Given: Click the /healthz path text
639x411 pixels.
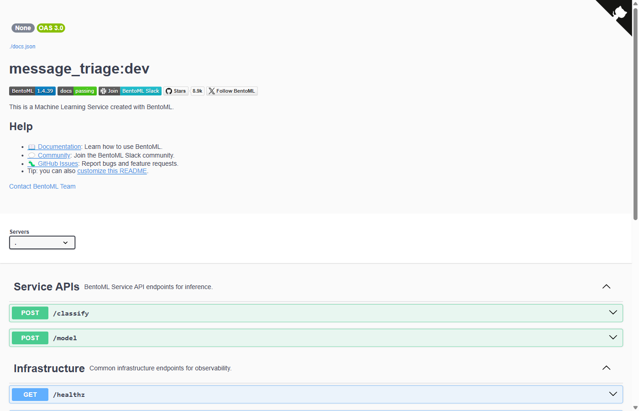Looking at the screenshot, I should pos(69,395).
